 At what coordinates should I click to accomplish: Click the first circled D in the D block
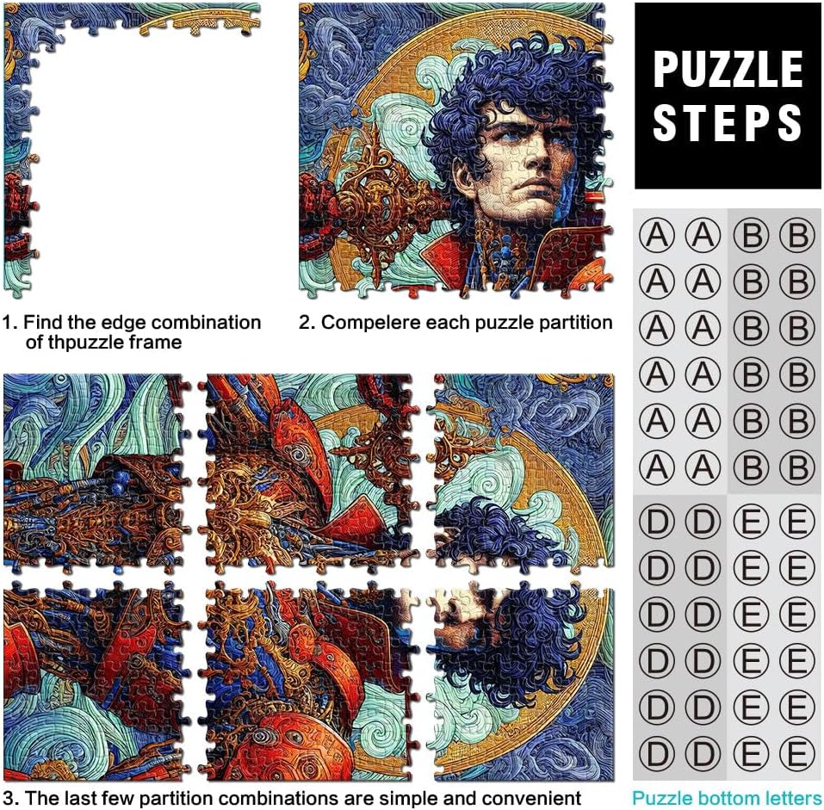pos(657,522)
